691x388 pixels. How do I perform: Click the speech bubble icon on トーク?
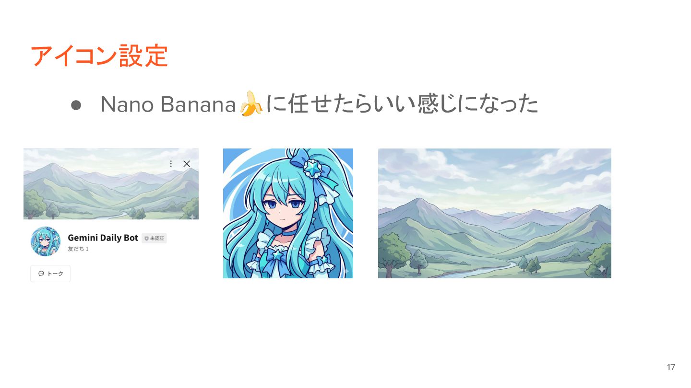click(41, 274)
